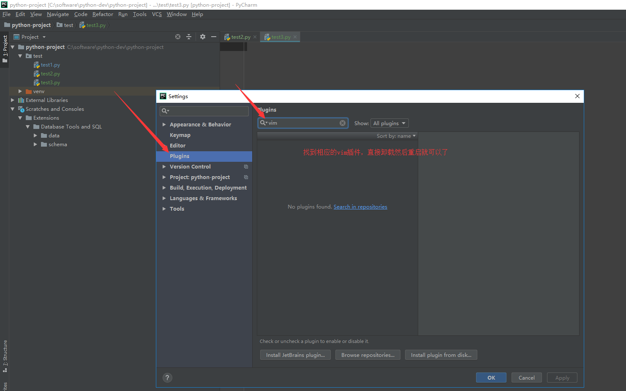The height and width of the screenshot is (391, 626).
Task: Click the help question mark in Settings
Action: (x=167, y=378)
